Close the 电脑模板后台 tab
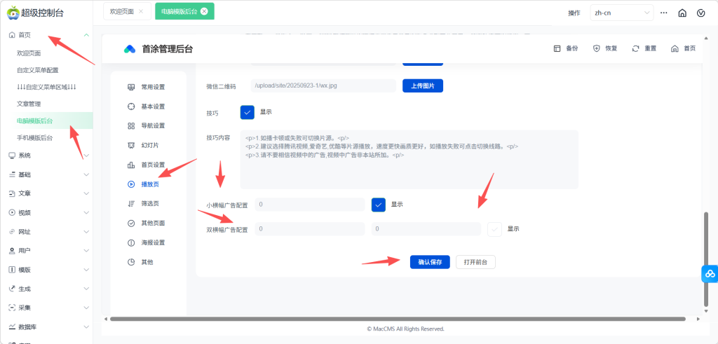718x344 pixels. coord(204,12)
